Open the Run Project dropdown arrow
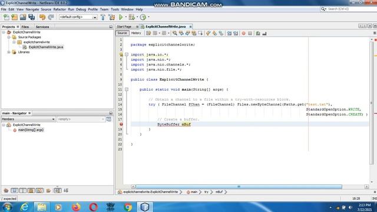 tap(125, 17)
